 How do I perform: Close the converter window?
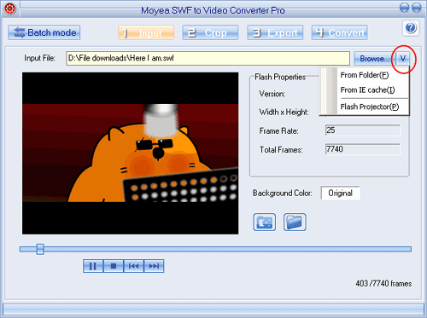coord(417,8)
